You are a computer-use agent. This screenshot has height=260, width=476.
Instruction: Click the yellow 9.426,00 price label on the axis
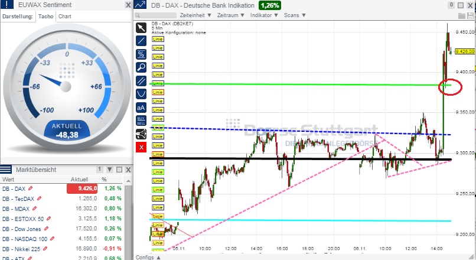pos(465,51)
